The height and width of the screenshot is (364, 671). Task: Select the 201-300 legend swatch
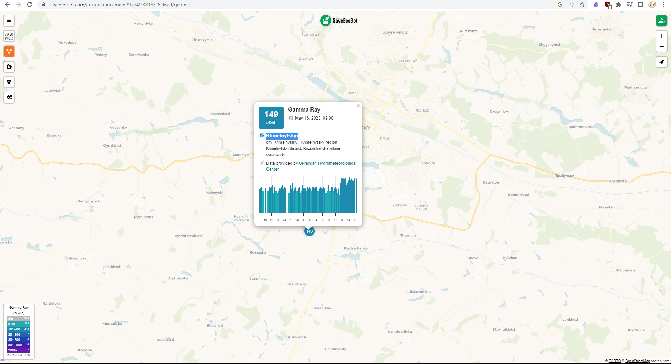(x=19, y=334)
